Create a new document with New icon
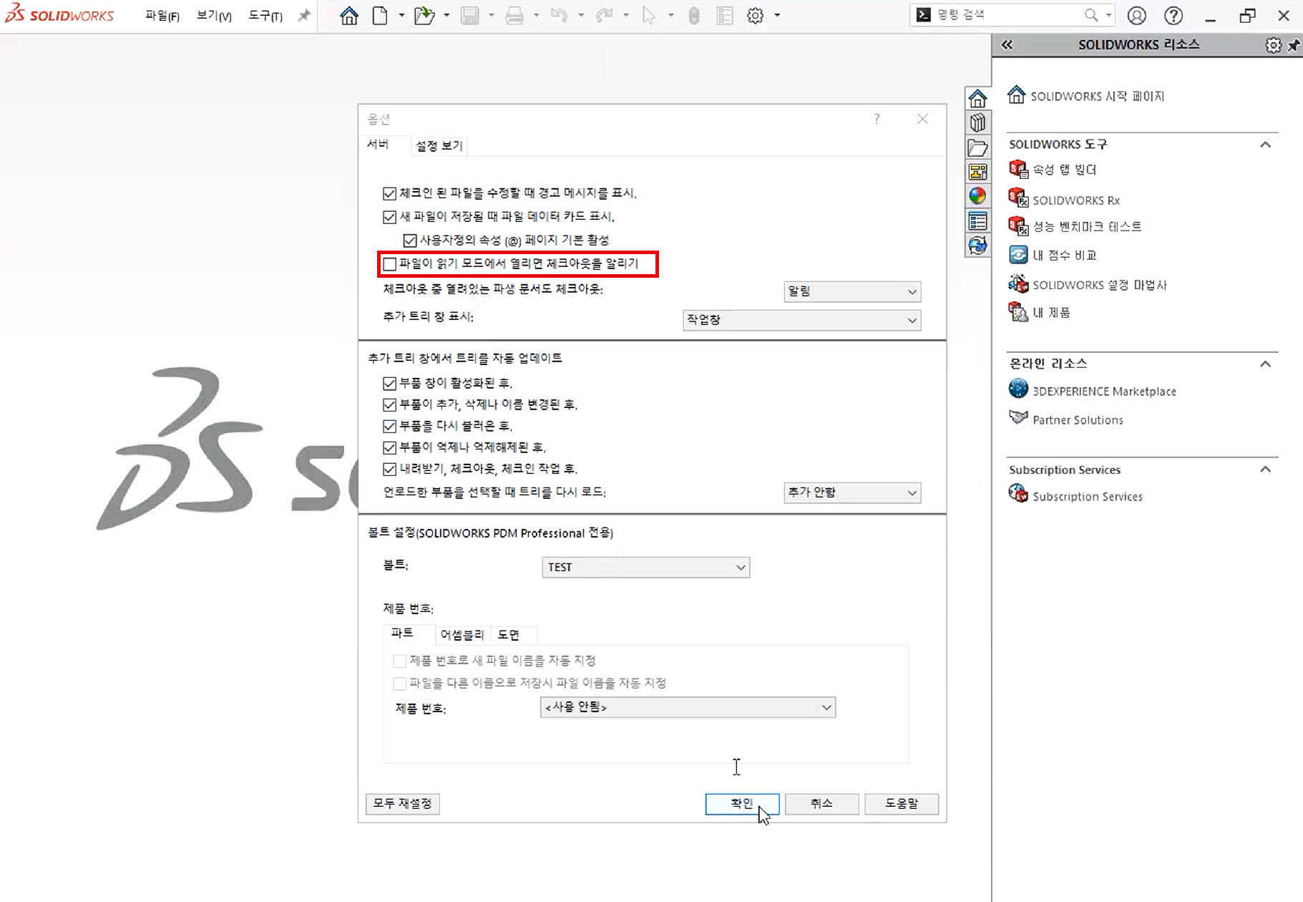The width and height of the screenshot is (1303, 902). point(380,16)
